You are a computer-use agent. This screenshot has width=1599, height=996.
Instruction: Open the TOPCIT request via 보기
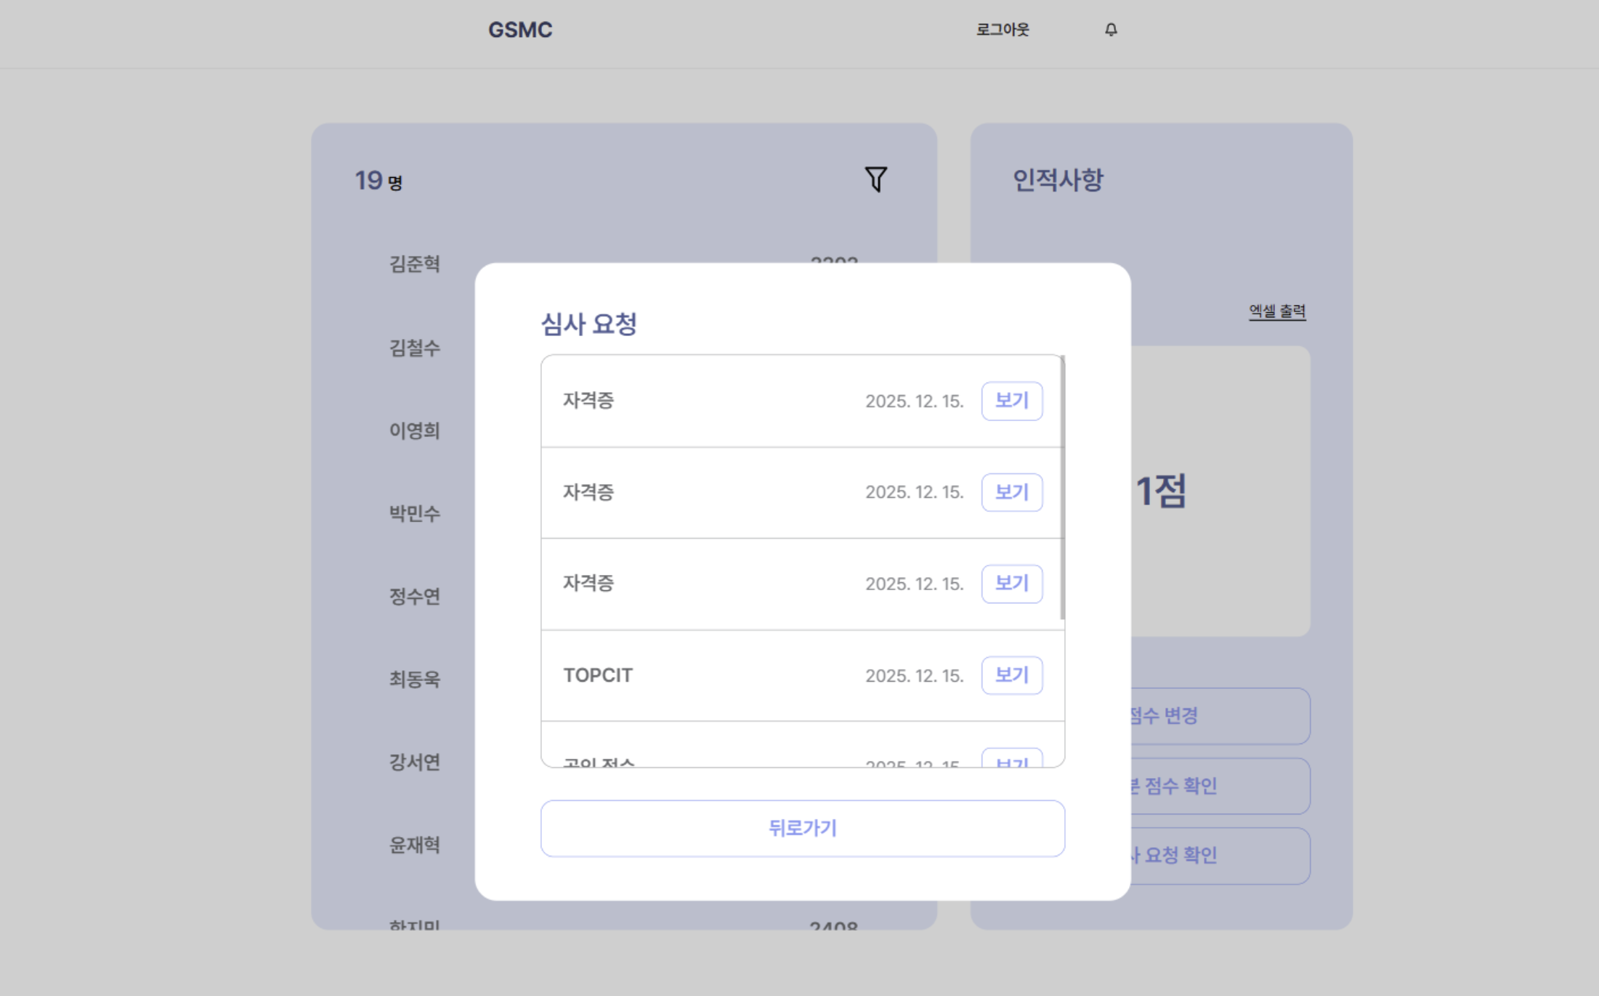(x=1011, y=675)
